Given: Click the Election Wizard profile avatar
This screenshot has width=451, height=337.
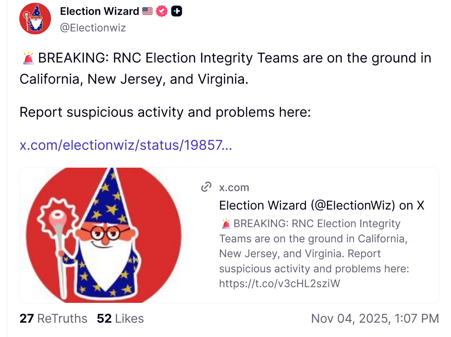Looking at the screenshot, I should (x=35, y=19).
